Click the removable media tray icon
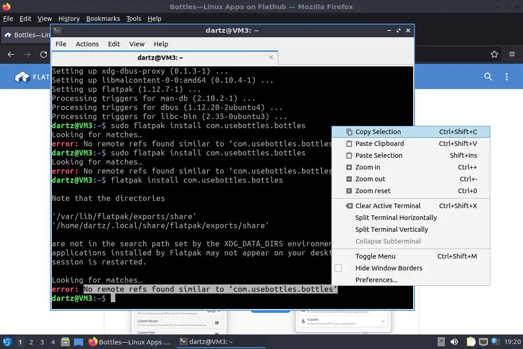This screenshot has height=349, width=523. (x=441, y=342)
